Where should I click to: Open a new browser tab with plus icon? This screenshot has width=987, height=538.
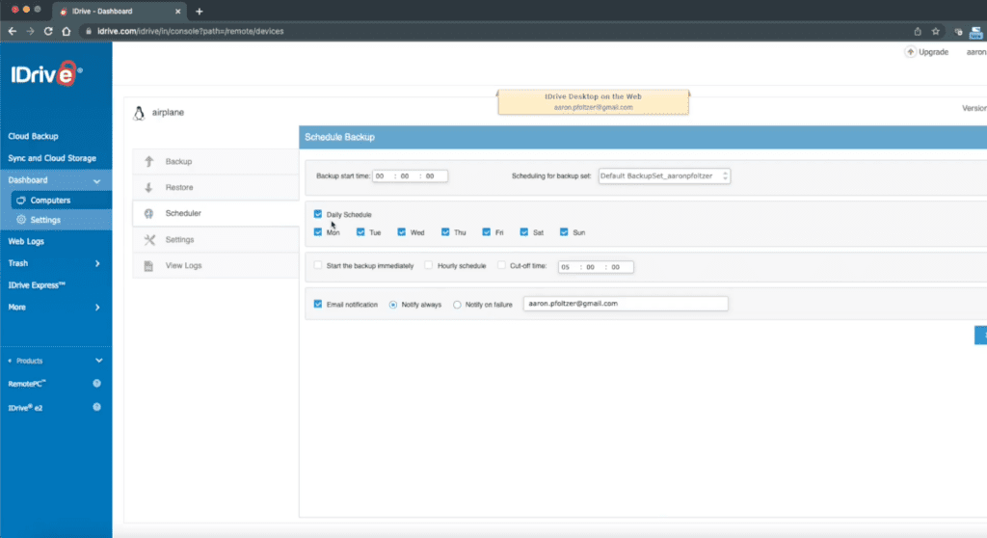199,12
